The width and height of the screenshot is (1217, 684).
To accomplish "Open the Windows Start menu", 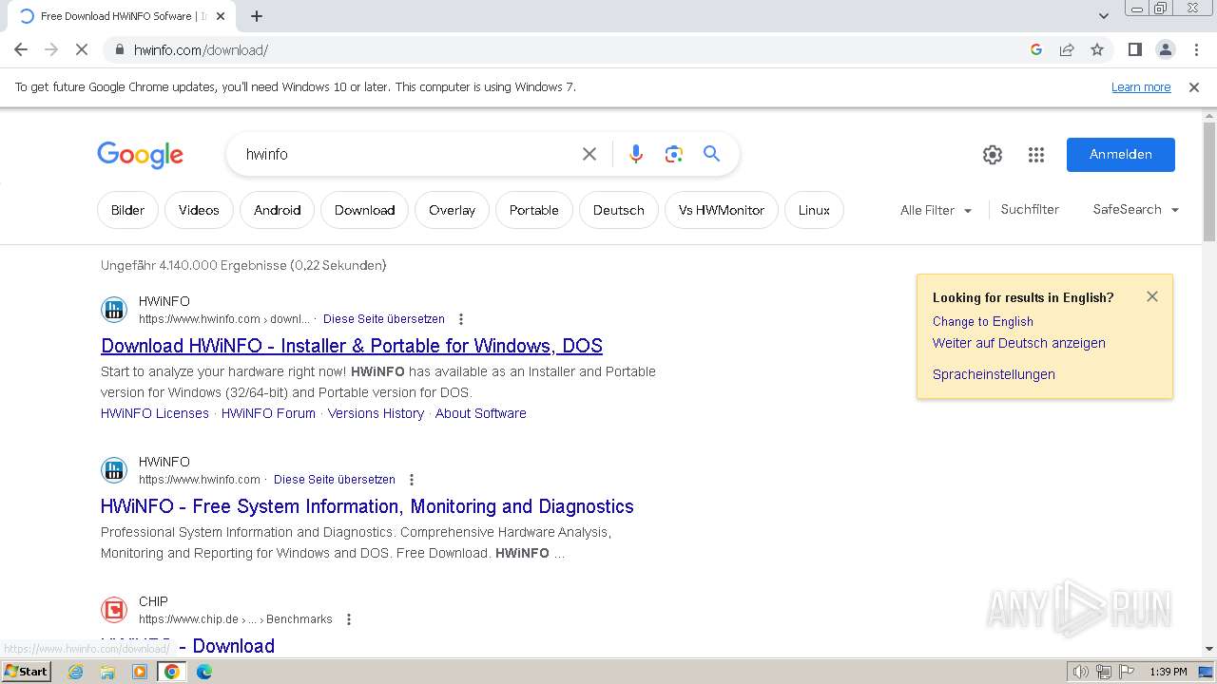I will (27, 672).
